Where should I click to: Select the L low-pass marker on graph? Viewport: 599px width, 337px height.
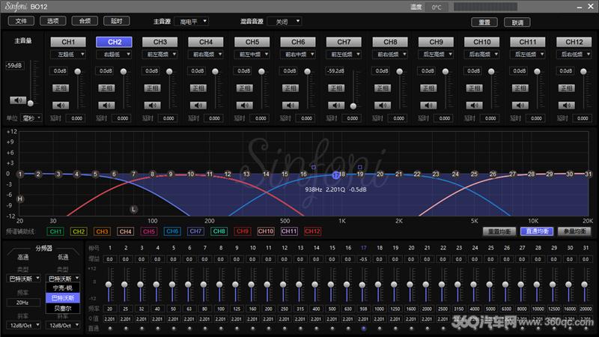coord(134,209)
